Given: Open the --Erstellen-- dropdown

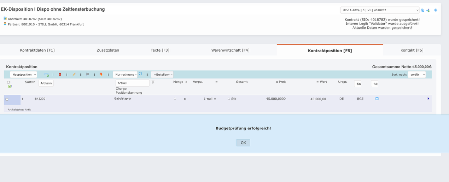Looking at the screenshot, I should tap(162, 75).
